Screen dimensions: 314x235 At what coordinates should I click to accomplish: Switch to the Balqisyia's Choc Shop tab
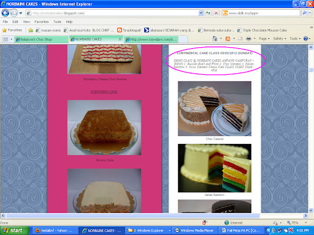pos(41,39)
